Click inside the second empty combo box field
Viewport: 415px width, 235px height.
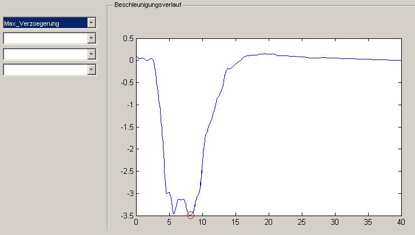(x=45, y=38)
